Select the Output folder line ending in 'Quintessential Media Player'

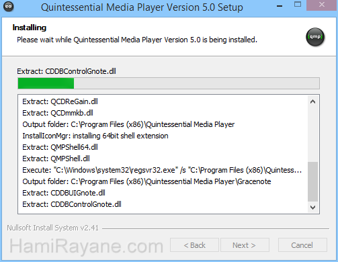click(128, 124)
